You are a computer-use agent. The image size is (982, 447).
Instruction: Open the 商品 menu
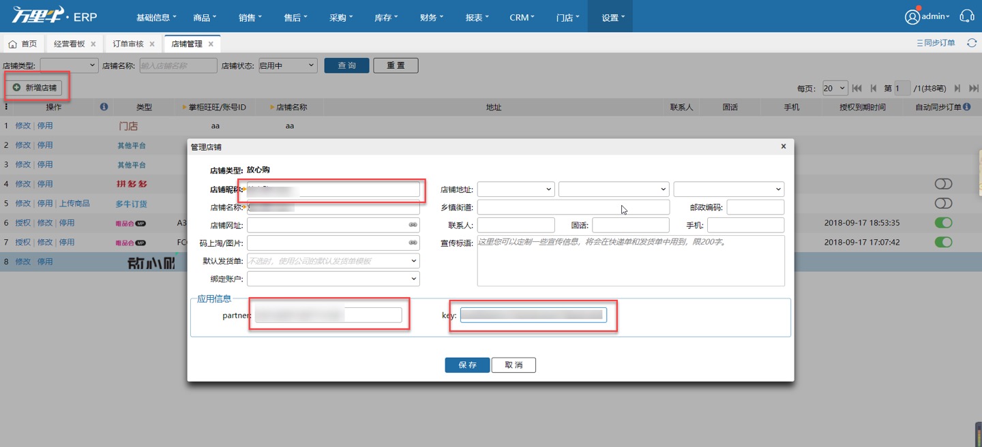pos(205,18)
